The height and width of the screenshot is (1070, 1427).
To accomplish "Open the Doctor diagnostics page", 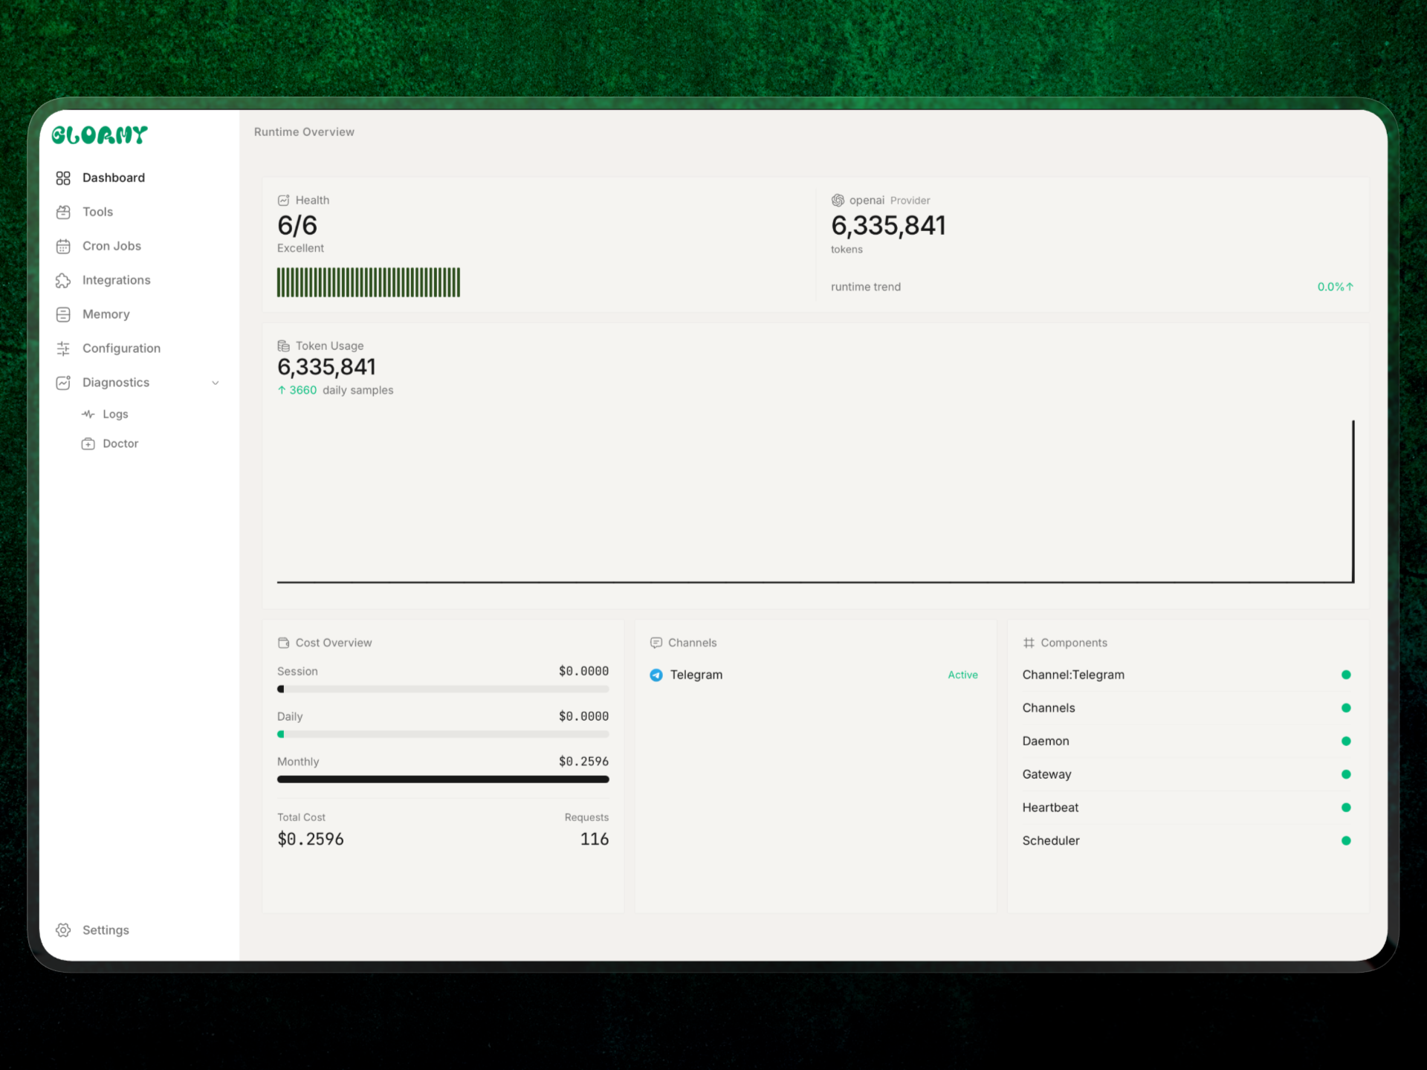I will click(x=120, y=444).
